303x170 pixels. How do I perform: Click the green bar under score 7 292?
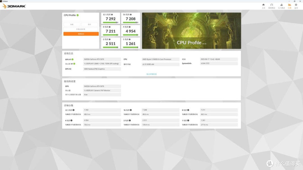[111, 23]
